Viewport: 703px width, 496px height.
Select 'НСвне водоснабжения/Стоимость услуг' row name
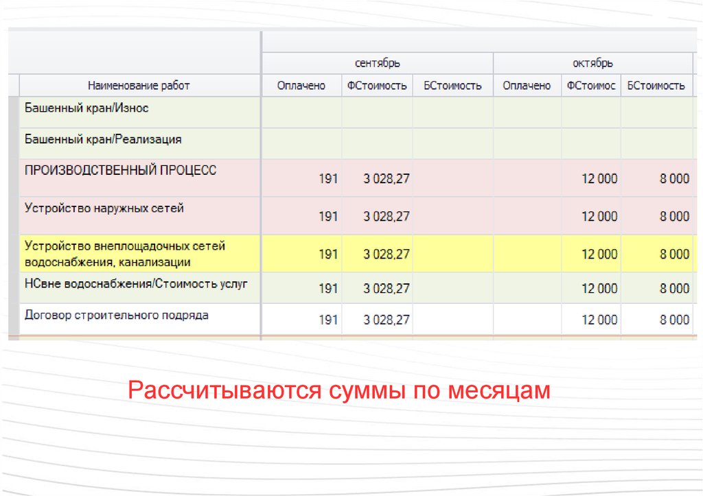coord(136,283)
